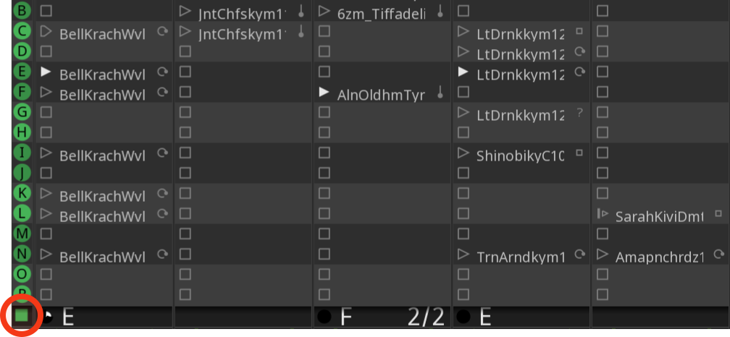Fire the scene I launch button
The height and width of the screenshot is (337, 730).
coord(22,153)
